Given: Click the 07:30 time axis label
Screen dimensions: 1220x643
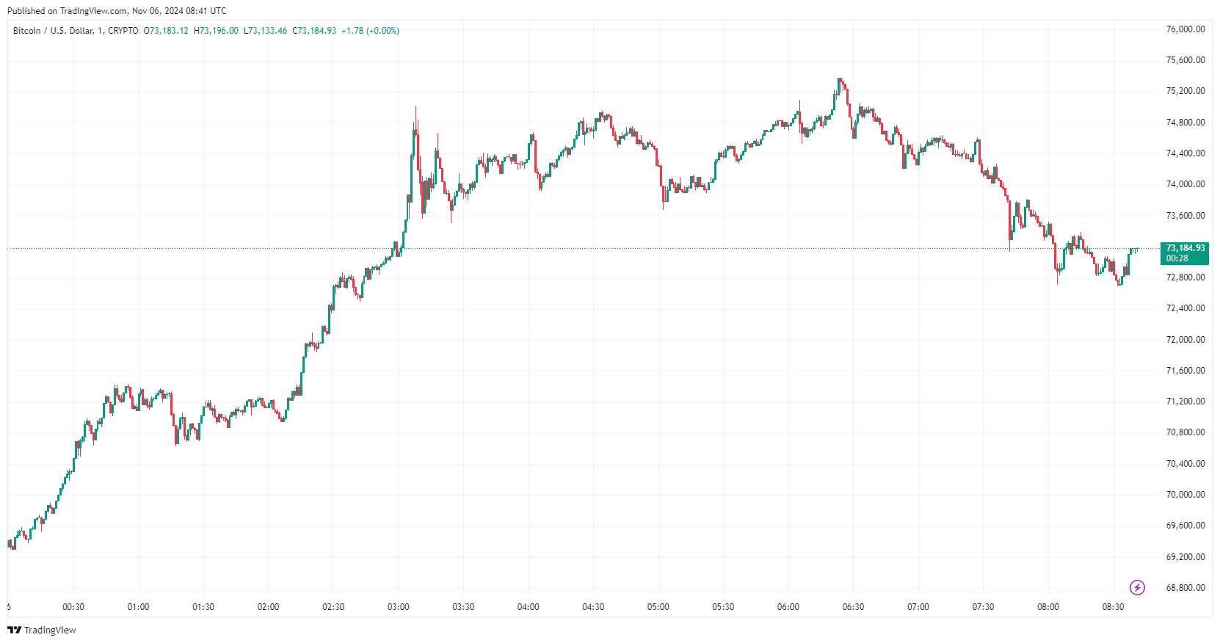Looking at the screenshot, I should pyautogui.click(x=983, y=607).
